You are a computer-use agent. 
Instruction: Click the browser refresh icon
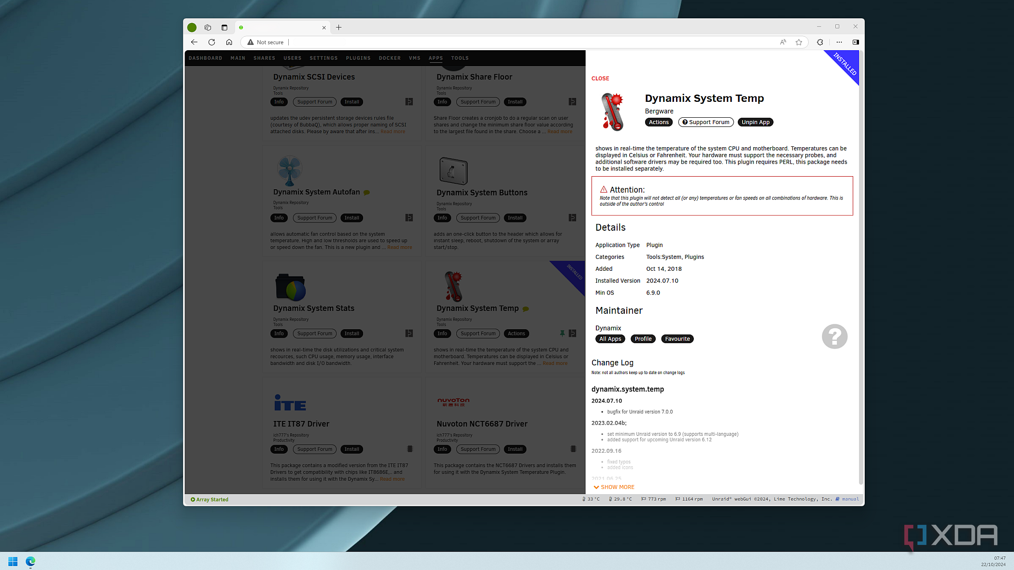[211, 42]
